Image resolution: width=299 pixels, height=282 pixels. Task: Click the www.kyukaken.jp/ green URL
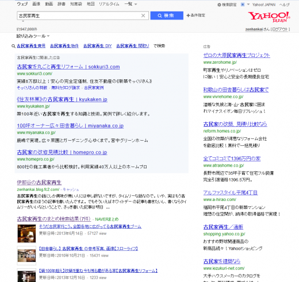coord(33,106)
